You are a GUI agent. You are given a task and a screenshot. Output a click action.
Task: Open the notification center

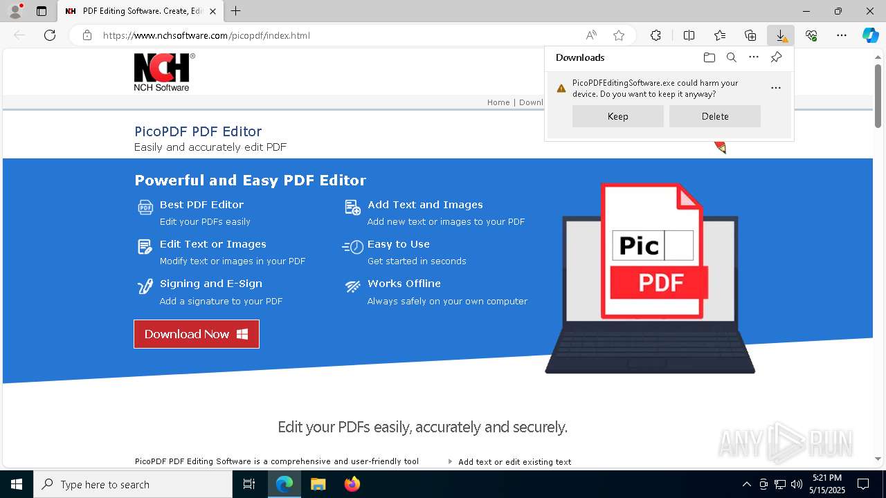tap(863, 484)
